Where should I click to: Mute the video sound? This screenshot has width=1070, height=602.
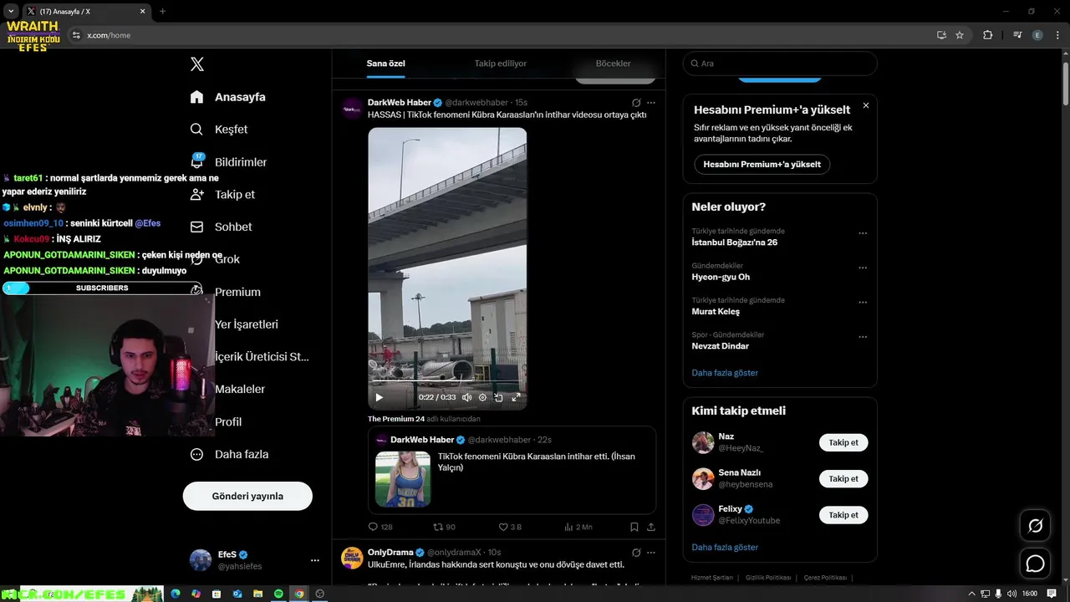[x=466, y=397]
